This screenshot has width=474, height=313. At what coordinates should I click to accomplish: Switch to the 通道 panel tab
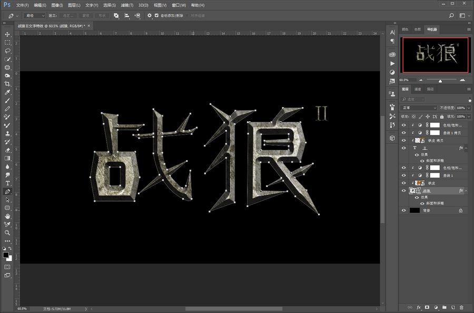pos(418,89)
